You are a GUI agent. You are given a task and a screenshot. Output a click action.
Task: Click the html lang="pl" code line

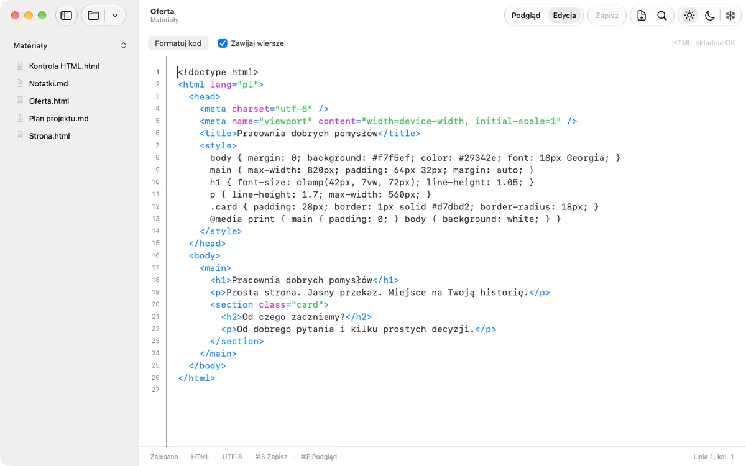(221, 85)
